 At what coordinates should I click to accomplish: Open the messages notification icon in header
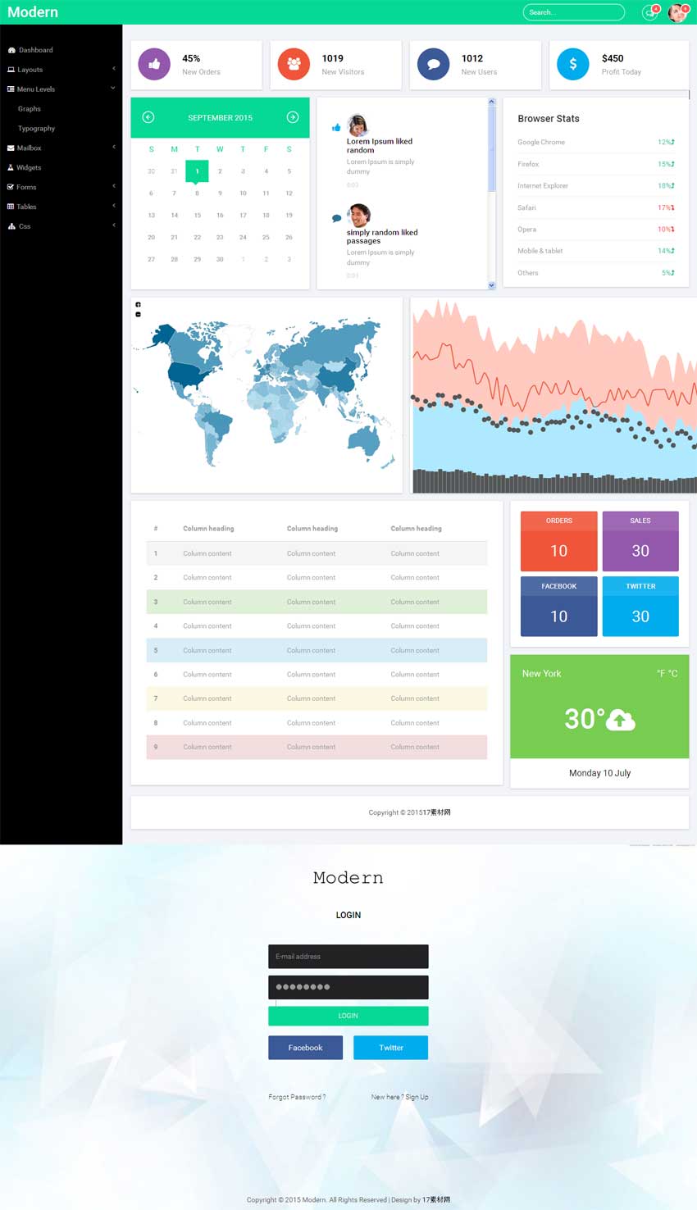click(x=649, y=12)
